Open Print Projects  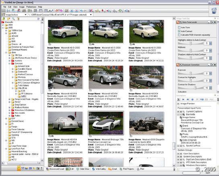[x=127, y=169]
